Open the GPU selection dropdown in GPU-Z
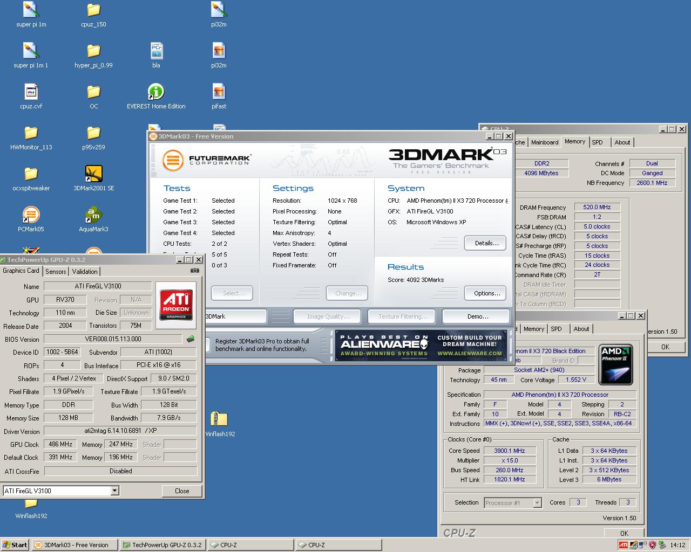 pos(114,491)
